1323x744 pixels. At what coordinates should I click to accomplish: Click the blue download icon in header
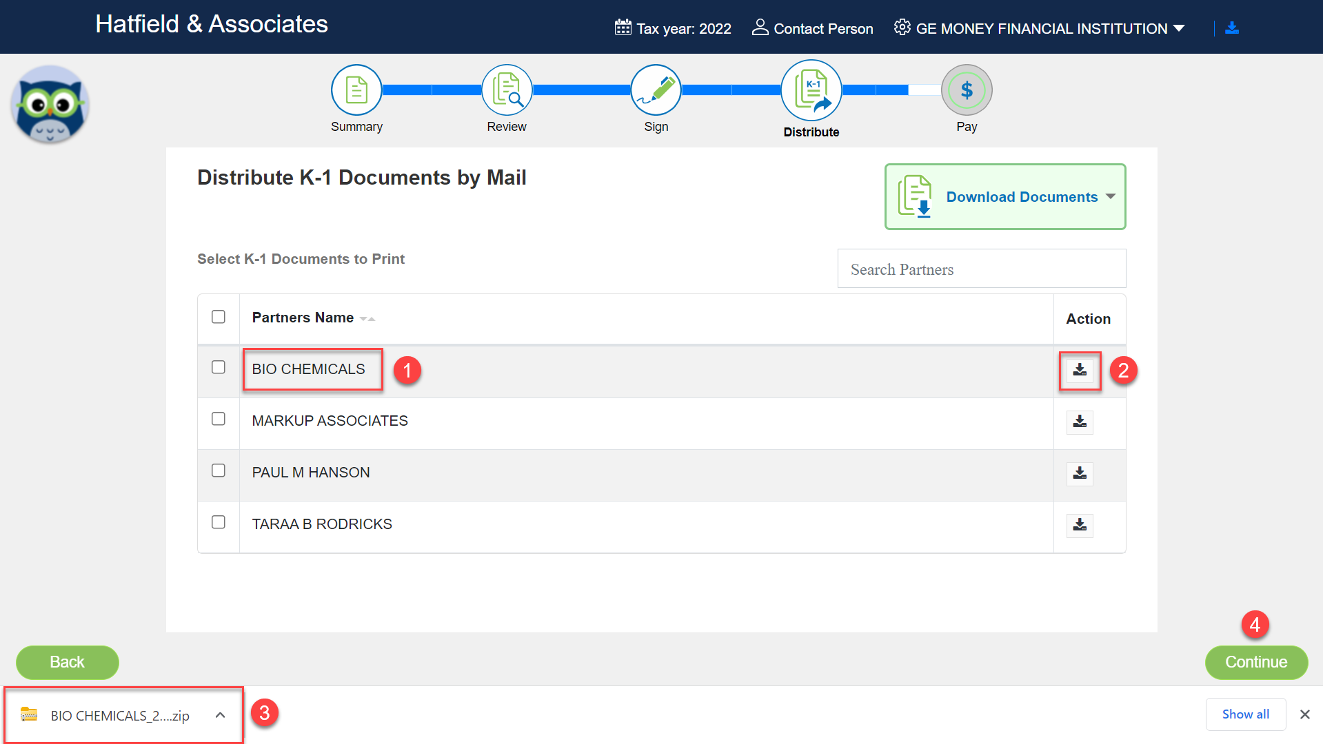1232,28
